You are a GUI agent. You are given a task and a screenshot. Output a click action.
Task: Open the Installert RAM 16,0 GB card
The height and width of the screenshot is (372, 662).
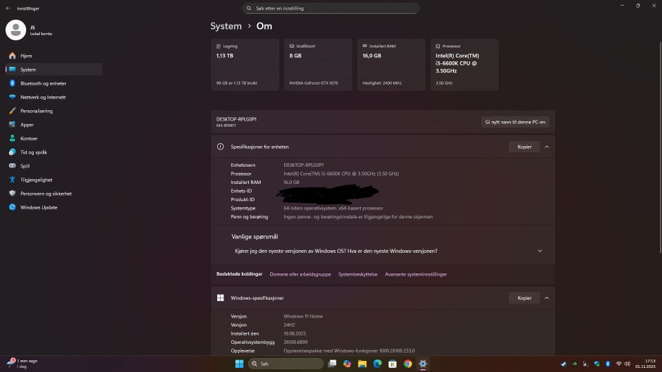391,65
